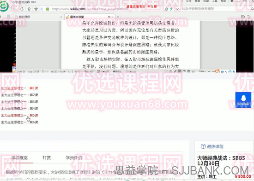Screen dimensions: 254x181
Task: Open the 收藏 menu
Action: [x=206, y=1]
